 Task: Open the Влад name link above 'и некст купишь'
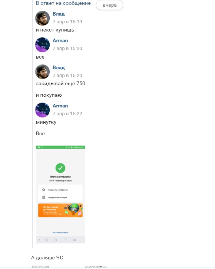point(59,14)
